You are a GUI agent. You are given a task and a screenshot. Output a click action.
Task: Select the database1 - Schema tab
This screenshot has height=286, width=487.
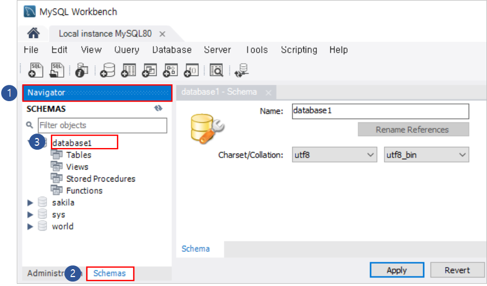point(219,92)
